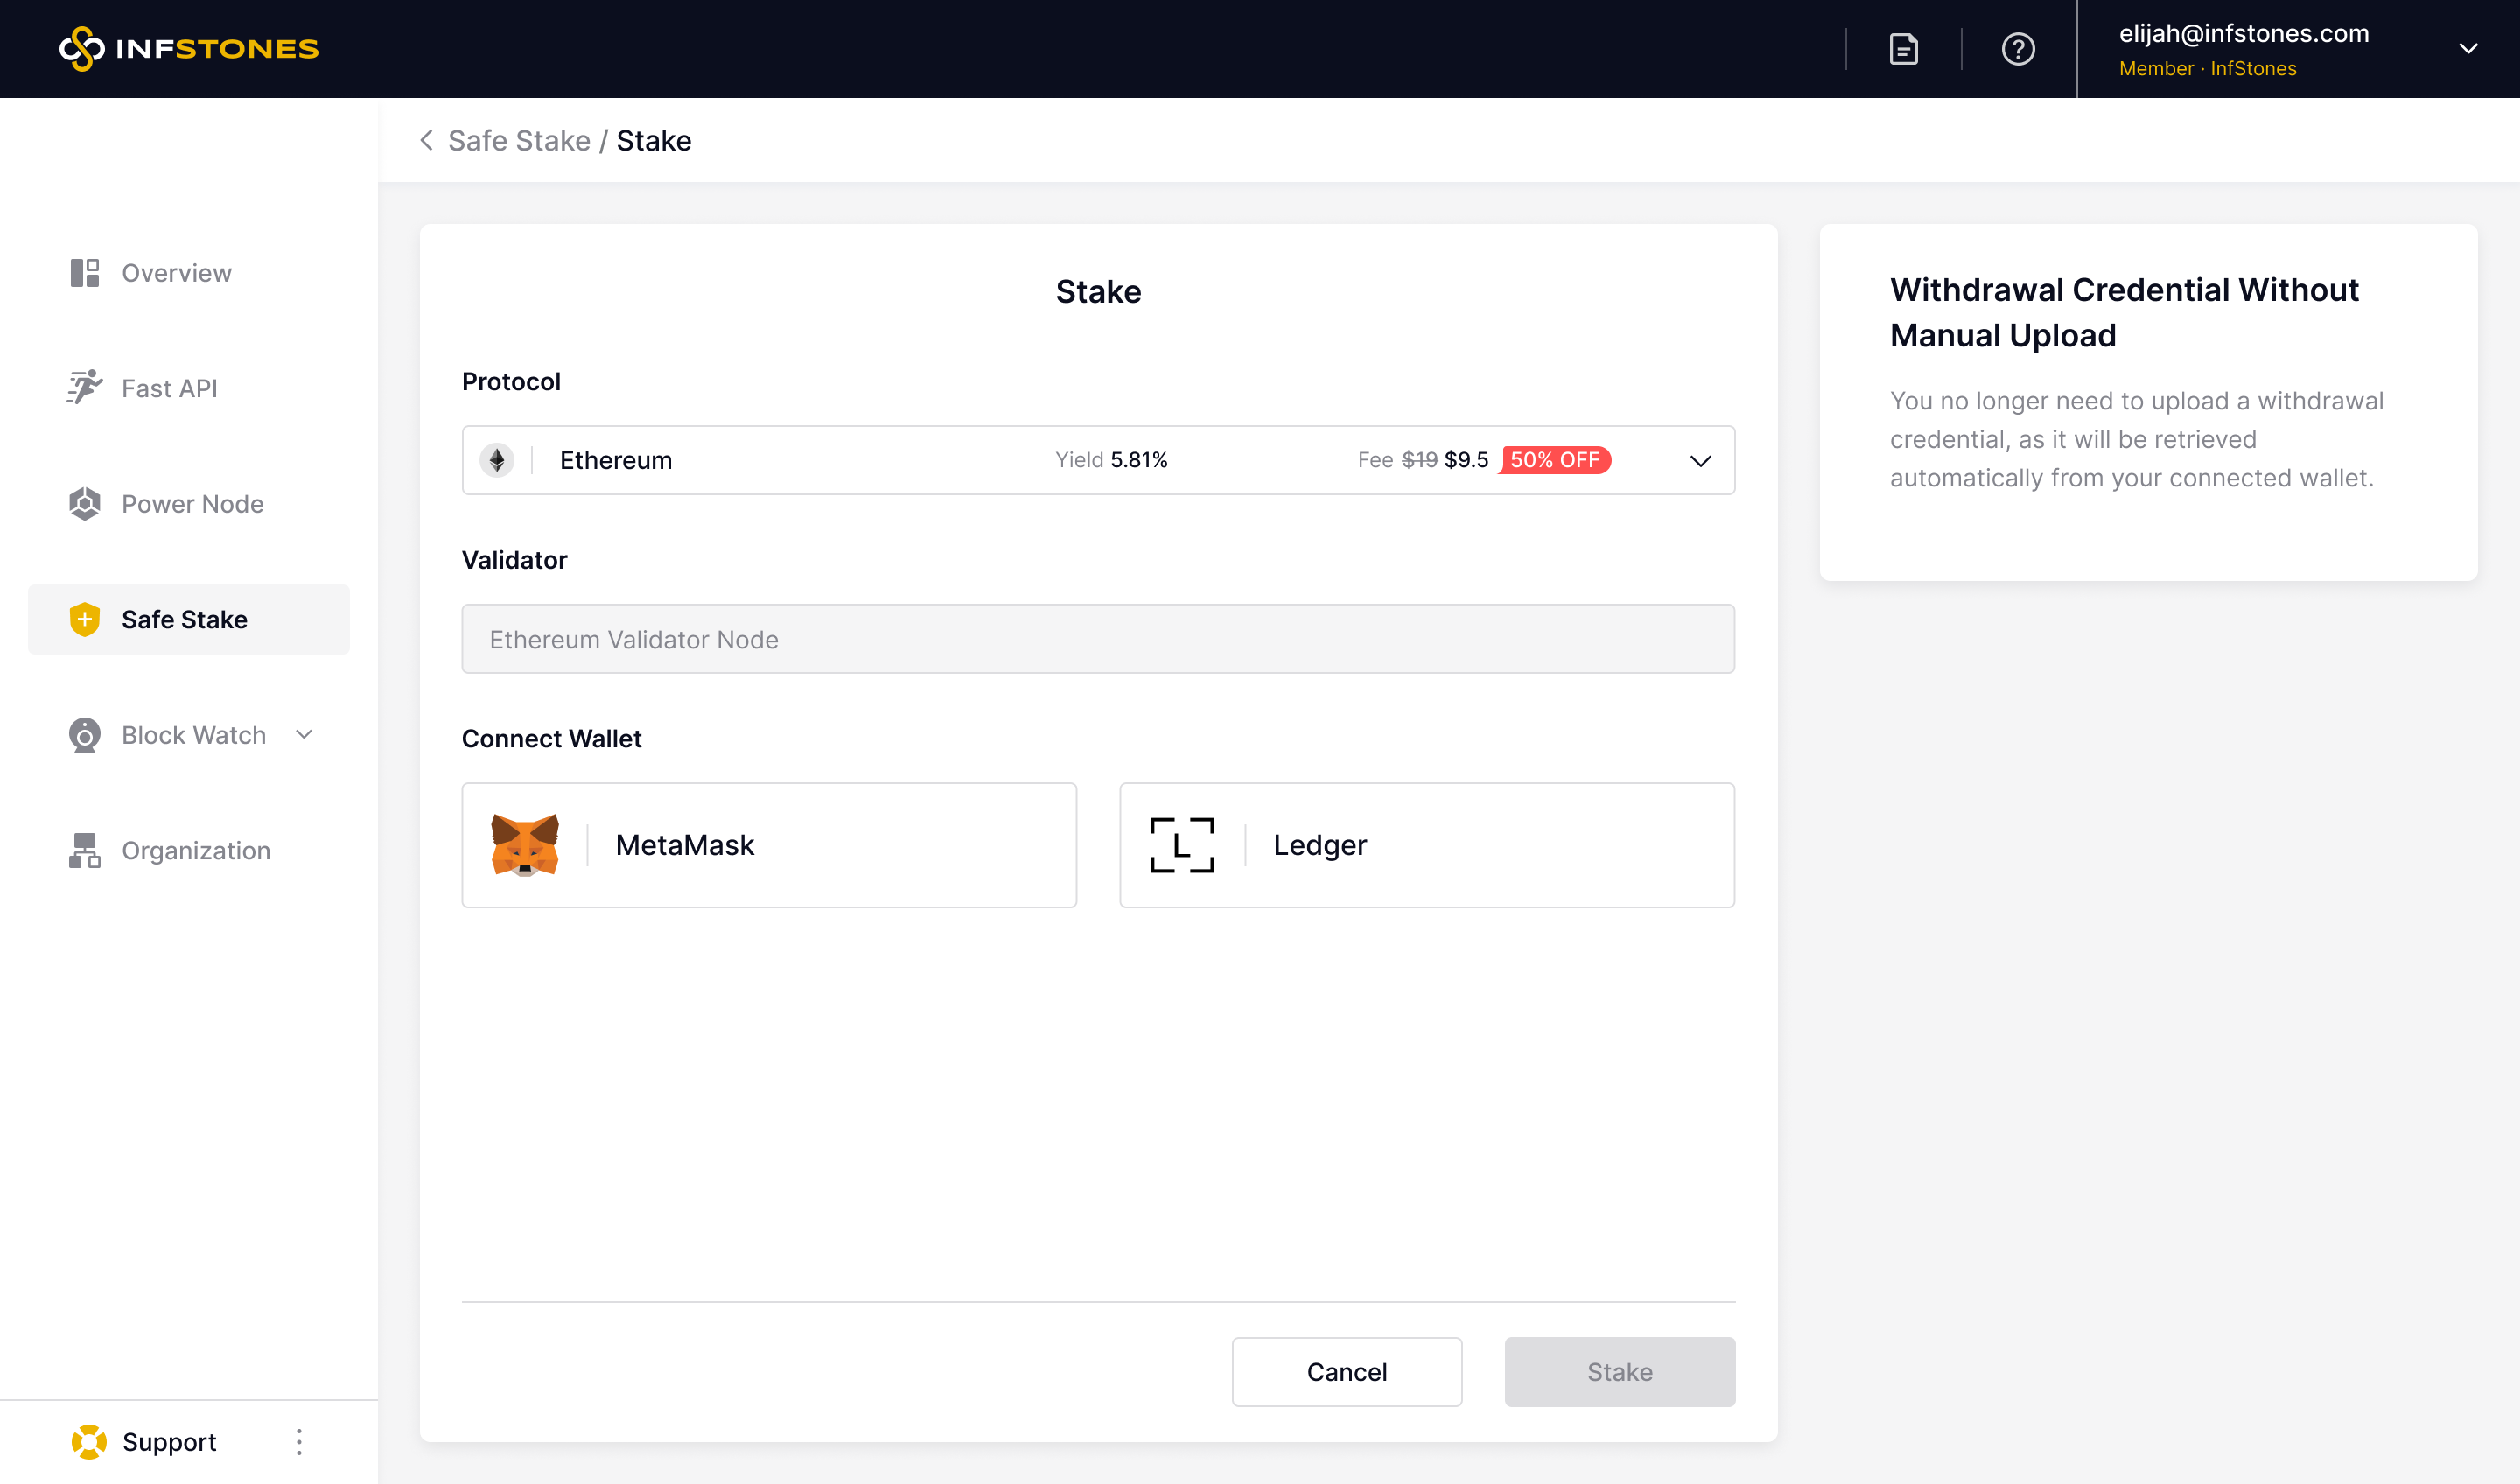This screenshot has height=1484, width=2520.
Task: Click the back arrow beside Safe Stake
Action: tap(427, 141)
